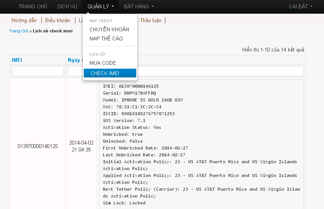Open the Thảo luận link
The width and height of the screenshot is (324, 209).
(x=151, y=20)
